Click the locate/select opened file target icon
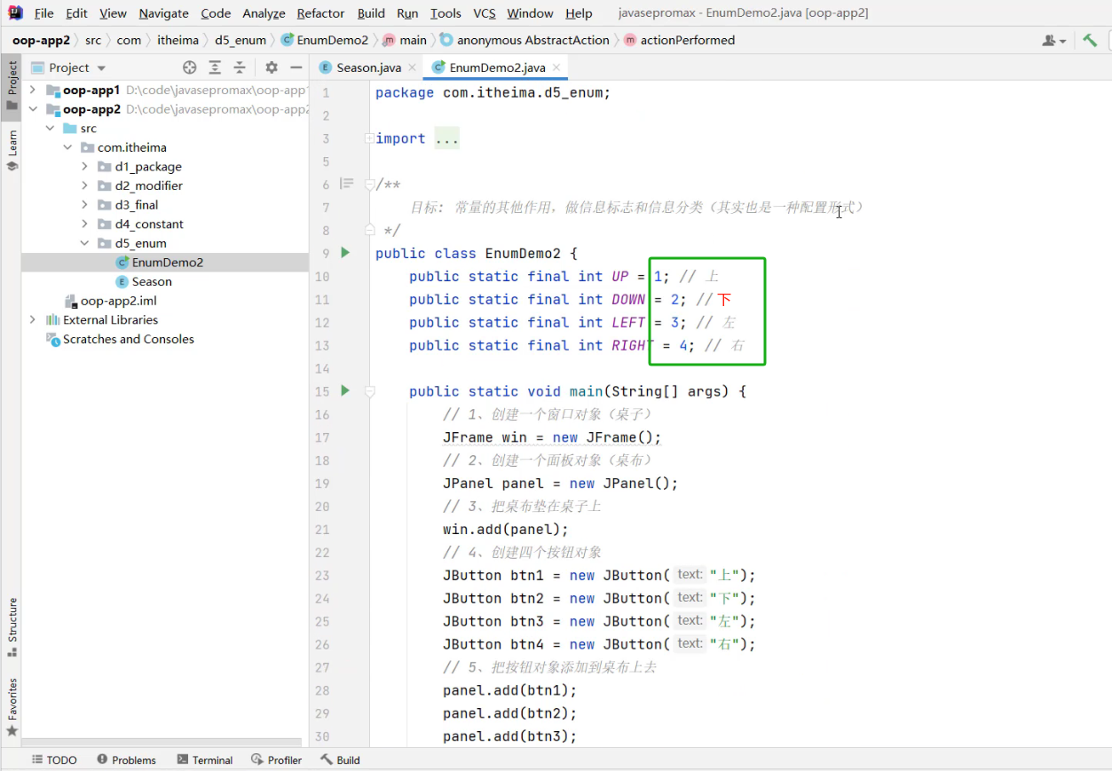Screen dimensions: 1112x771 (x=189, y=67)
